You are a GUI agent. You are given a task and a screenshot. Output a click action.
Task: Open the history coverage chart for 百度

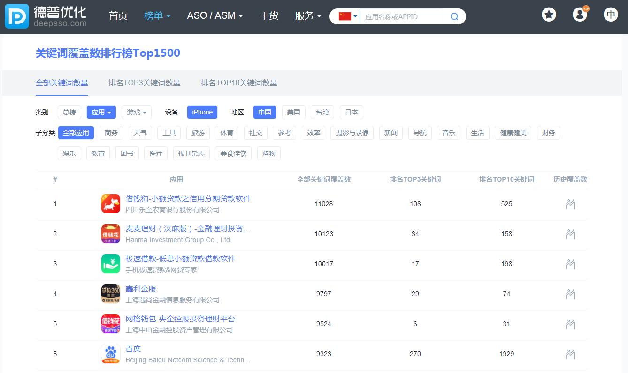[x=570, y=354]
